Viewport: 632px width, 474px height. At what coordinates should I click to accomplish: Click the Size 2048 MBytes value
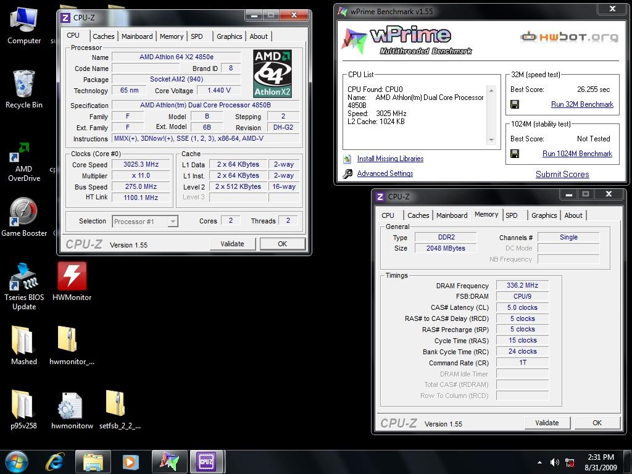pos(446,248)
